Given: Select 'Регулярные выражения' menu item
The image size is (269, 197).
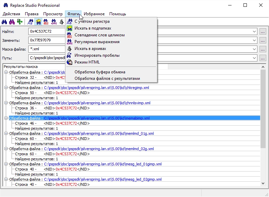Looking at the screenshot, I should 111,42.
